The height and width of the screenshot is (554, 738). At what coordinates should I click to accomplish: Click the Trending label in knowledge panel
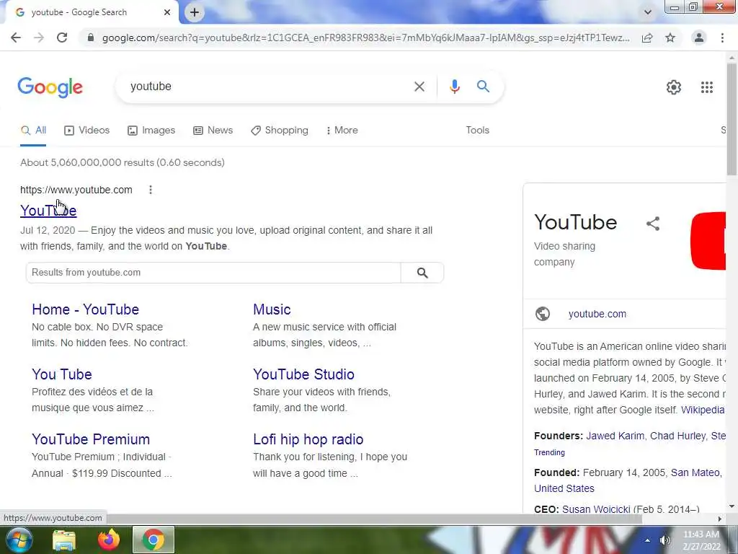tap(549, 452)
